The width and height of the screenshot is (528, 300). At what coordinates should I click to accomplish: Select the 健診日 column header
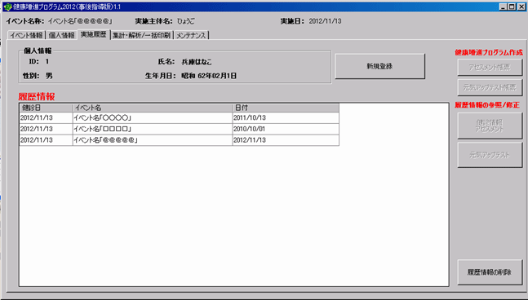[x=46, y=108]
